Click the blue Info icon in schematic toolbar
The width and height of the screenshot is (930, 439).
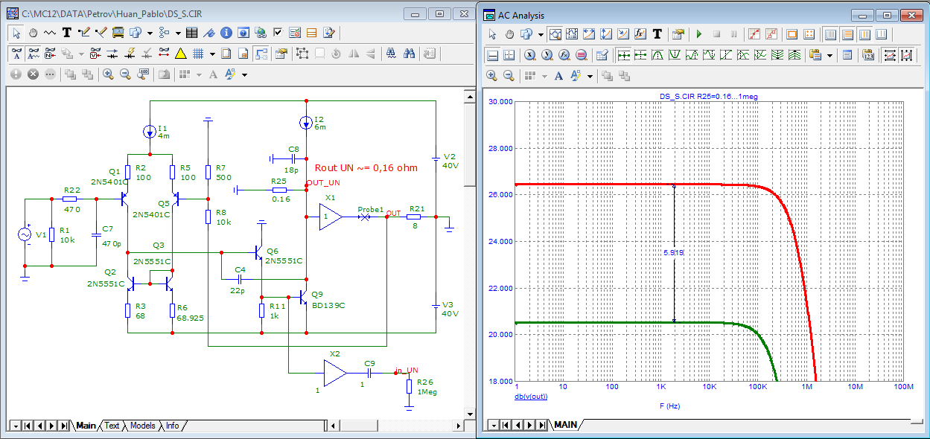pos(226,33)
